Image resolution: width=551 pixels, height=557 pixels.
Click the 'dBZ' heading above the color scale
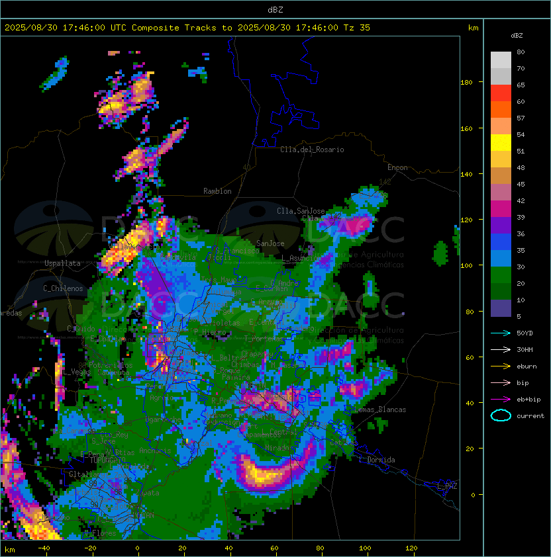coord(517,36)
